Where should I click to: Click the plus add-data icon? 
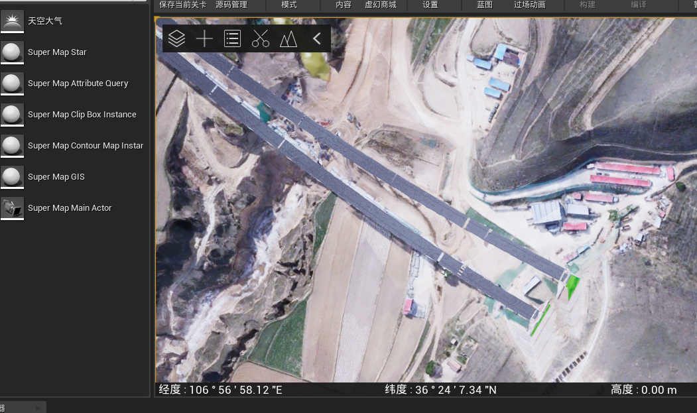click(204, 39)
